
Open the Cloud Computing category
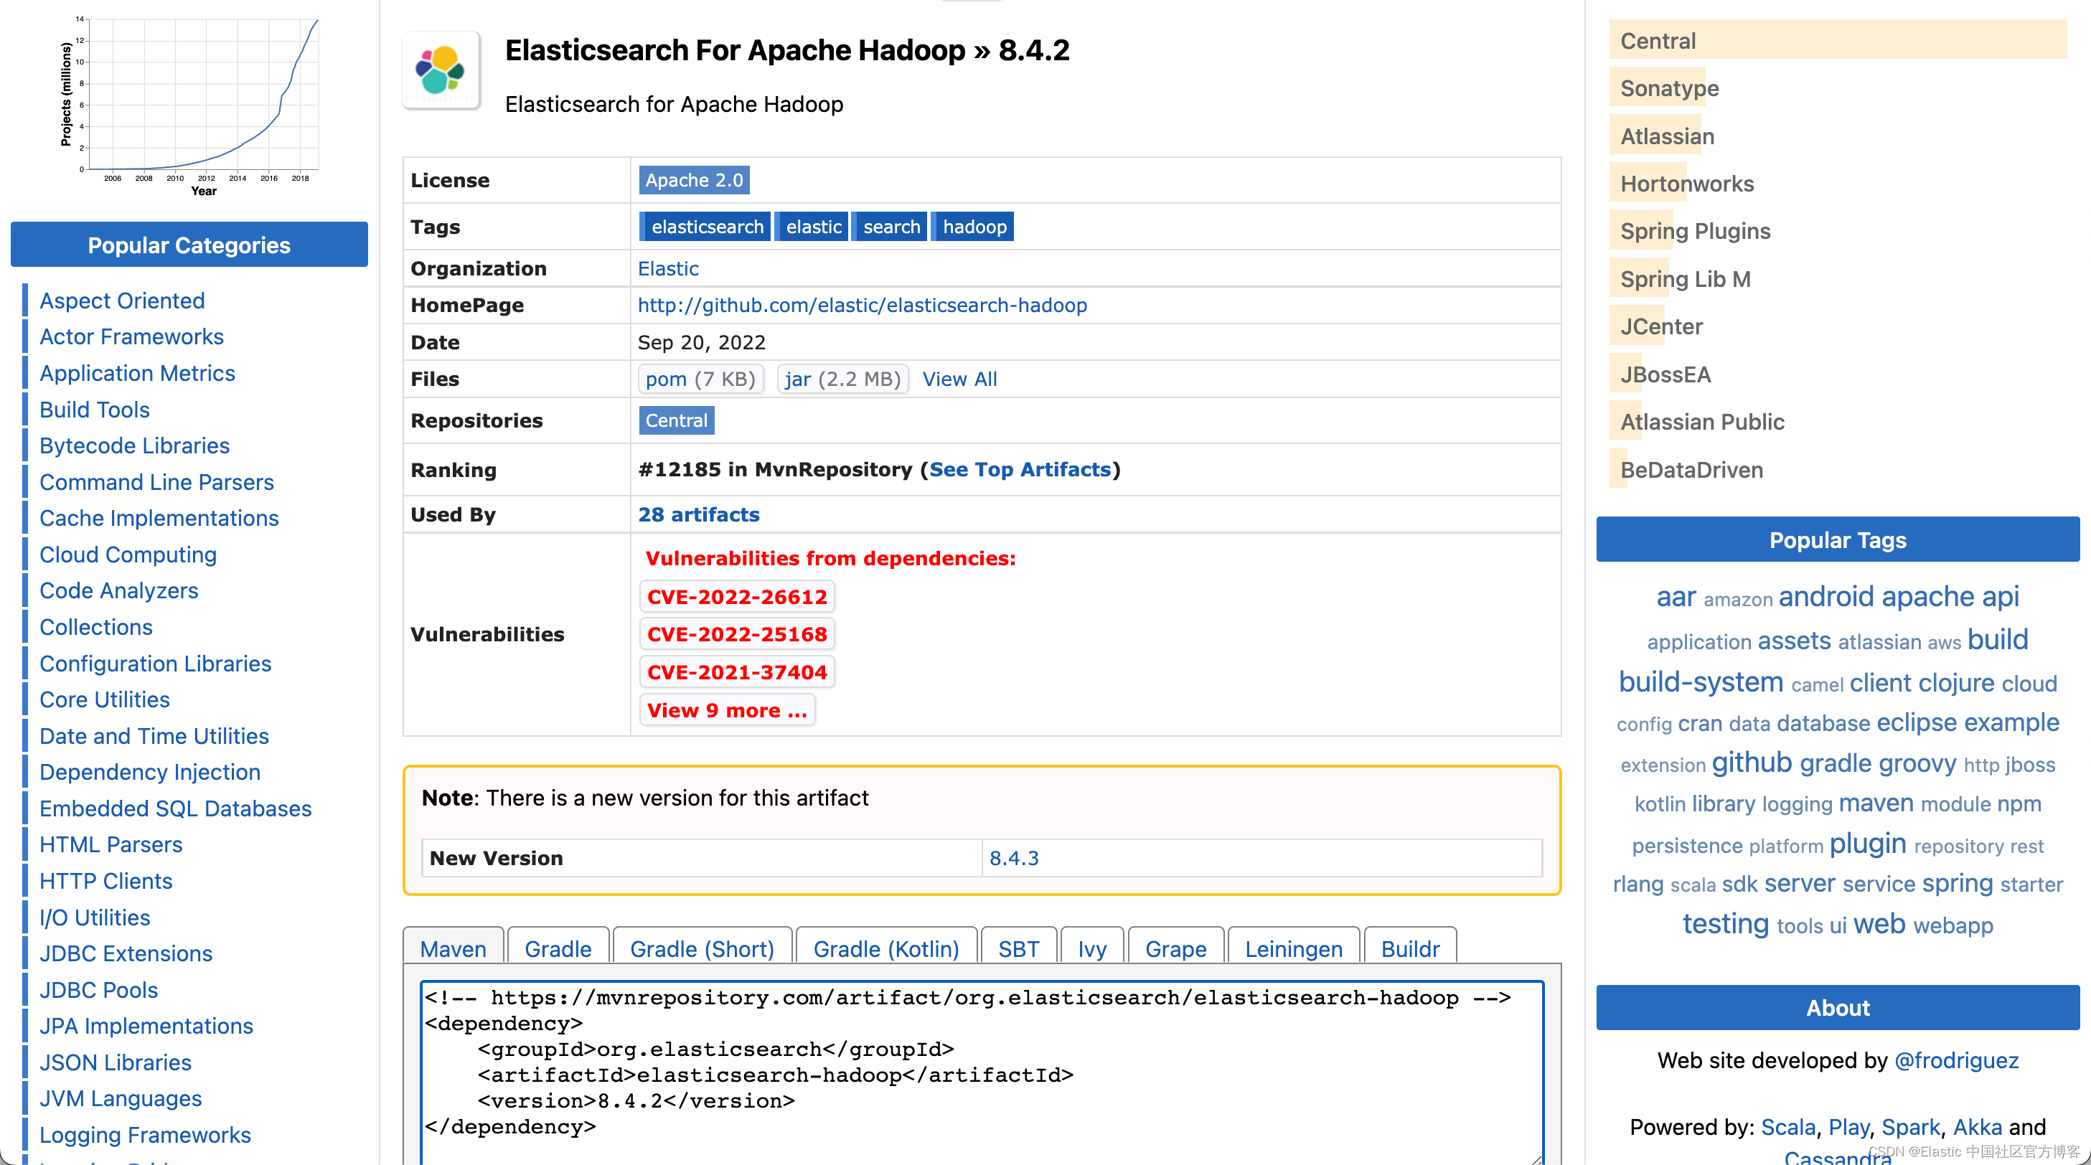[128, 555]
